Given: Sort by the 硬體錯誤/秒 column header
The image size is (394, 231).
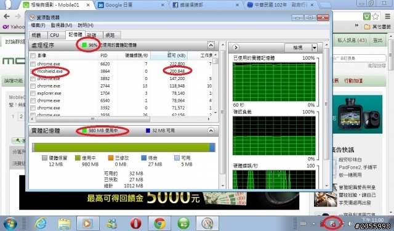Looking at the screenshot, I should 134,55.
